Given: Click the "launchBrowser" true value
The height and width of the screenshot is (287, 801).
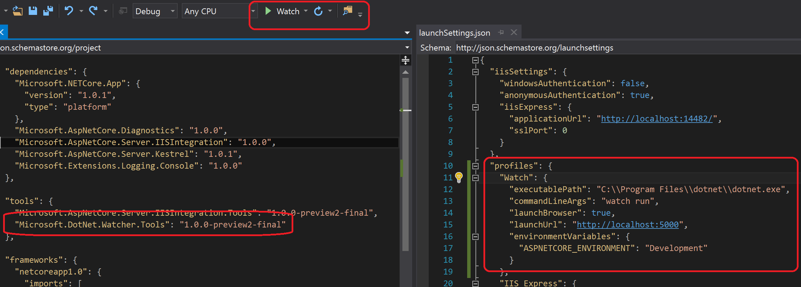Looking at the screenshot, I should (x=601, y=213).
